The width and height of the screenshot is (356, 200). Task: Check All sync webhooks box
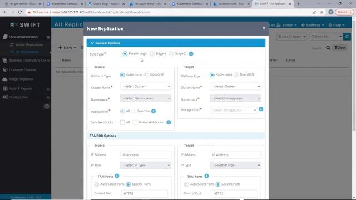click(122, 122)
